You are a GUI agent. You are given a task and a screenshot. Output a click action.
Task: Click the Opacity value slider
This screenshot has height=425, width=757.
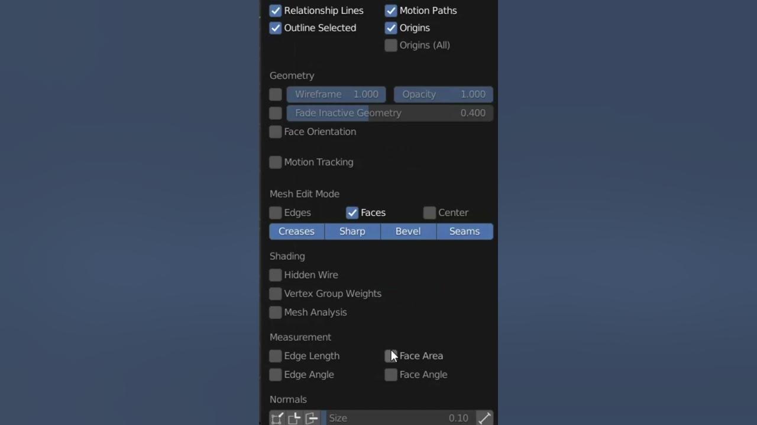point(444,94)
